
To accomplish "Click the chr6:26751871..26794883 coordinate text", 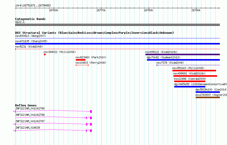I will [x=33, y=6].
